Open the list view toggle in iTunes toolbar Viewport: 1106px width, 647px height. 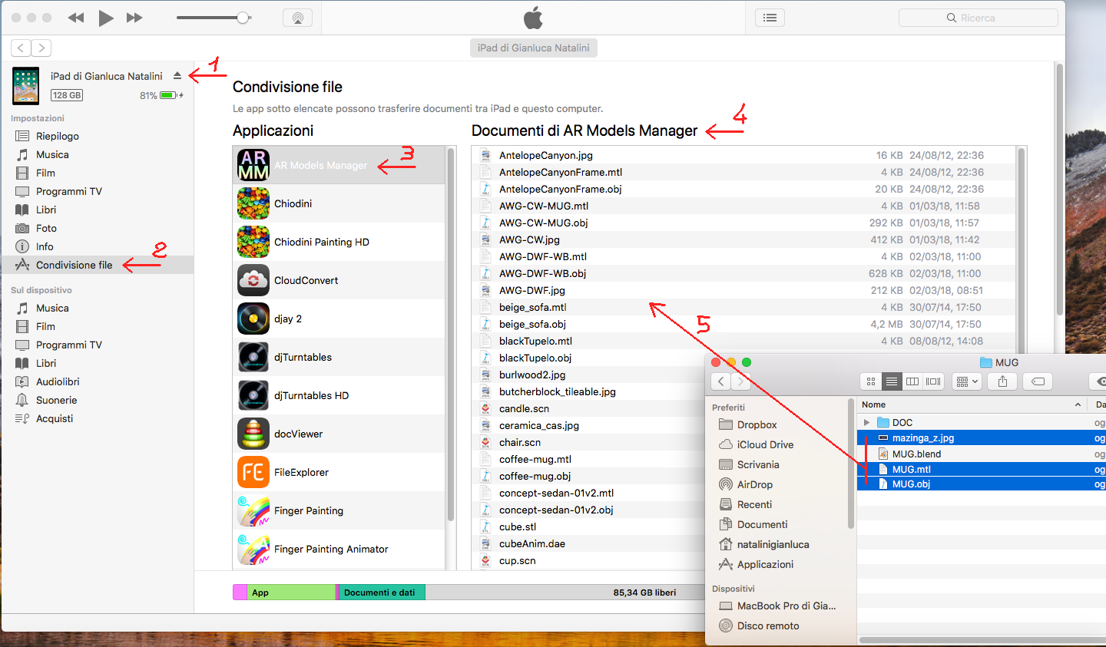(770, 18)
